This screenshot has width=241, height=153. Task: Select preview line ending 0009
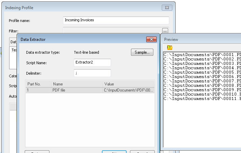click(x=202, y=90)
